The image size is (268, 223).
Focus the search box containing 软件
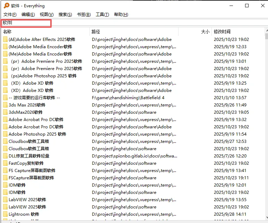(134, 23)
